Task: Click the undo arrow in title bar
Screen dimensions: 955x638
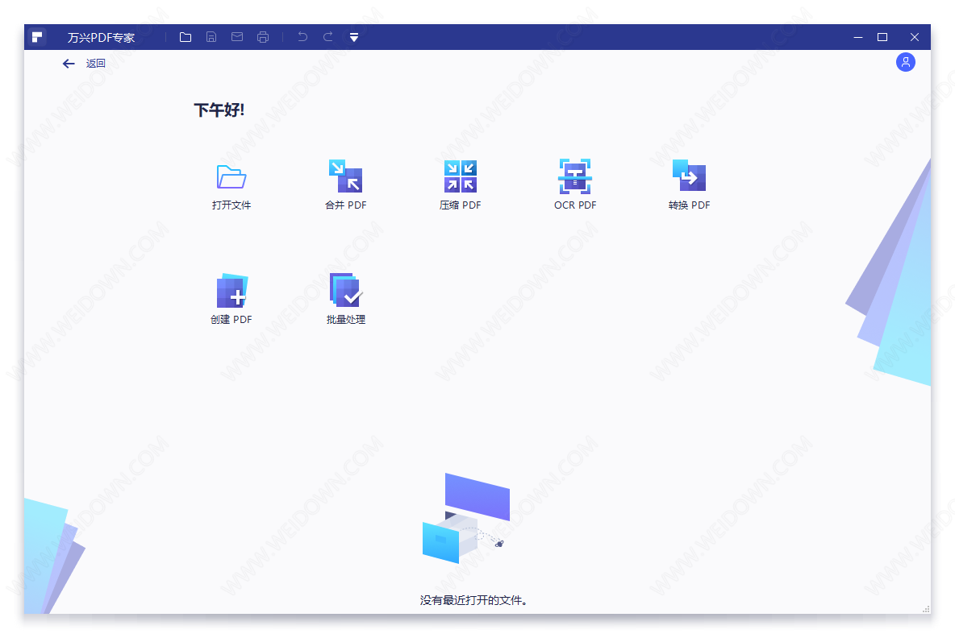Action: pos(302,37)
